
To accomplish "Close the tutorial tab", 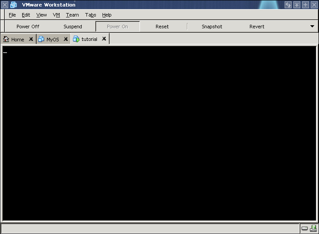I will (104, 38).
